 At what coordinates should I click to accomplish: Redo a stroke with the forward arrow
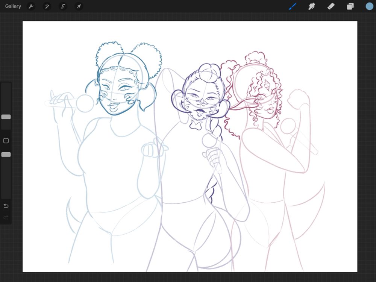pyautogui.click(x=5, y=217)
